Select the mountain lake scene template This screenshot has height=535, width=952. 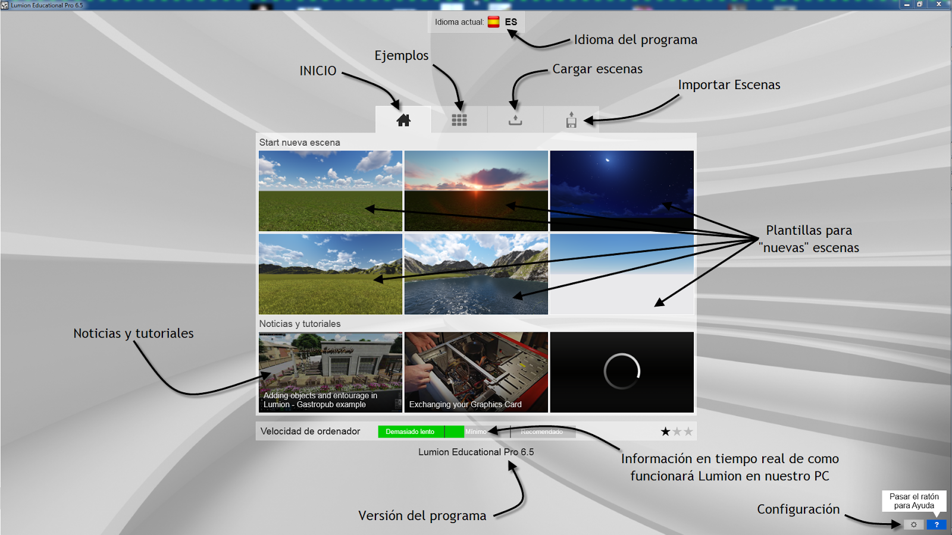click(x=476, y=274)
